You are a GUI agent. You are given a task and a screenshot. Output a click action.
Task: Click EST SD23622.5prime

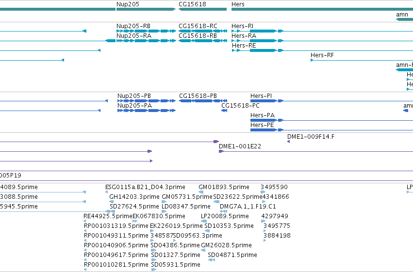[238, 197]
